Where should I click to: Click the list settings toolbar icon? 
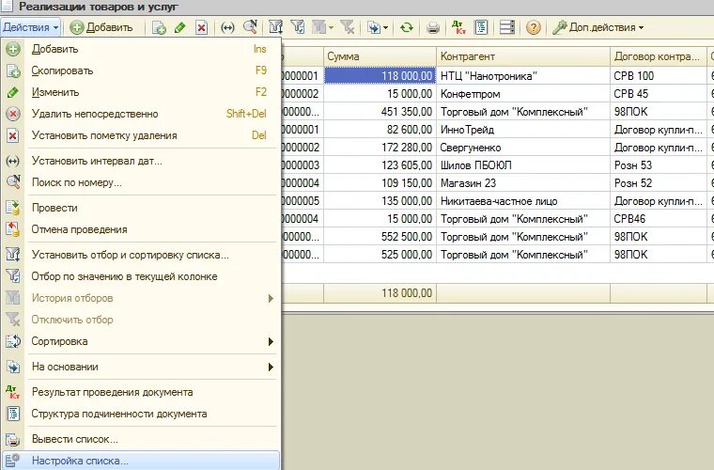[506, 27]
